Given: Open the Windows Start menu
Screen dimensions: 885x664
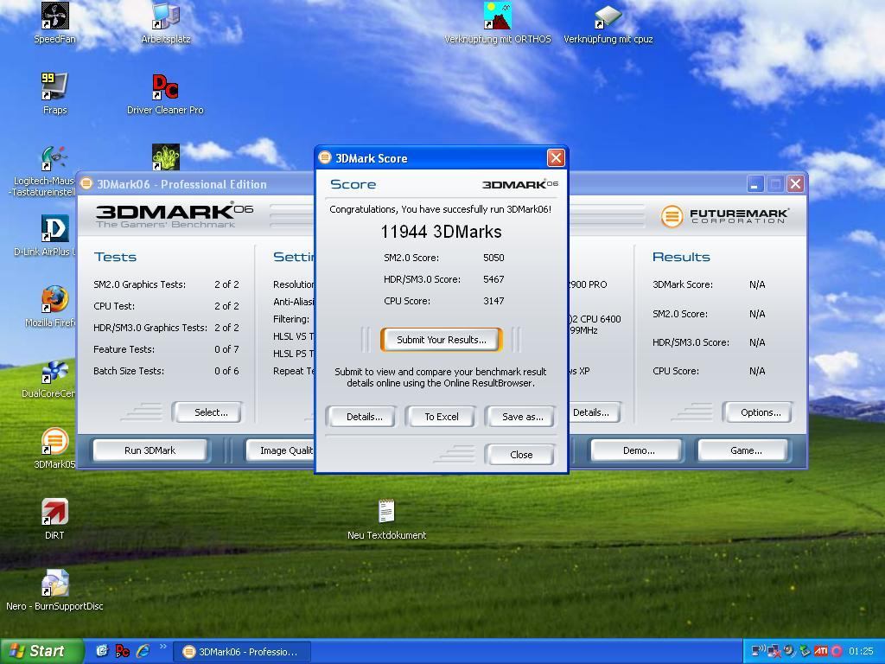Looking at the screenshot, I should click(41, 651).
